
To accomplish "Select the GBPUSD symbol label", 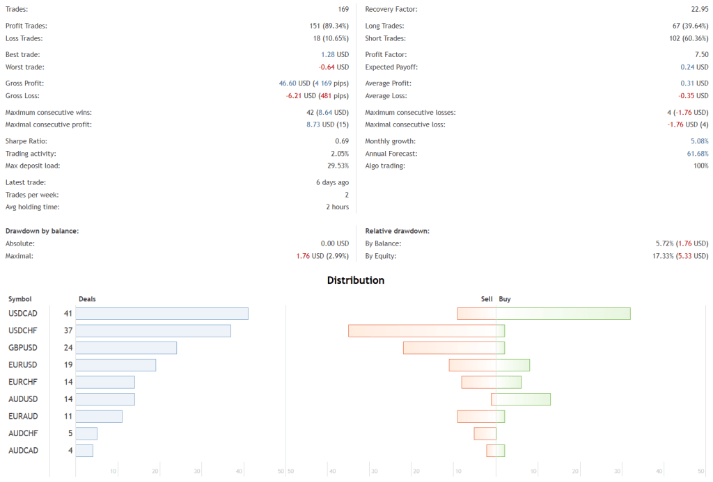I will [22, 348].
